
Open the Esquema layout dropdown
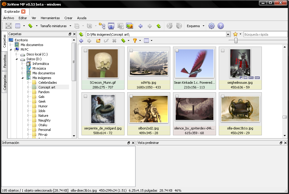point(203,26)
